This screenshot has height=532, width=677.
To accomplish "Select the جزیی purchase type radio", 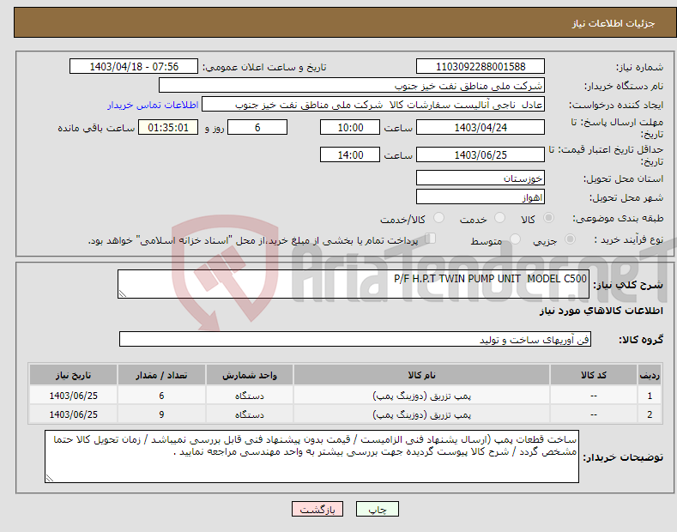I will tap(570, 239).
